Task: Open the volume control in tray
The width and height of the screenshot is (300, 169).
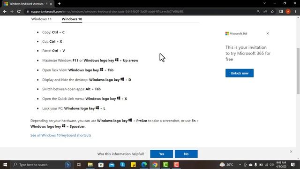Action: pos(272,165)
